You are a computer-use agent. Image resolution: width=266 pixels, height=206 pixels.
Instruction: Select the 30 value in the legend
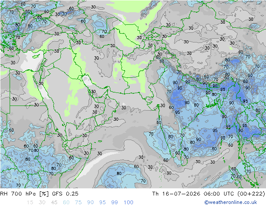tap(42, 202)
